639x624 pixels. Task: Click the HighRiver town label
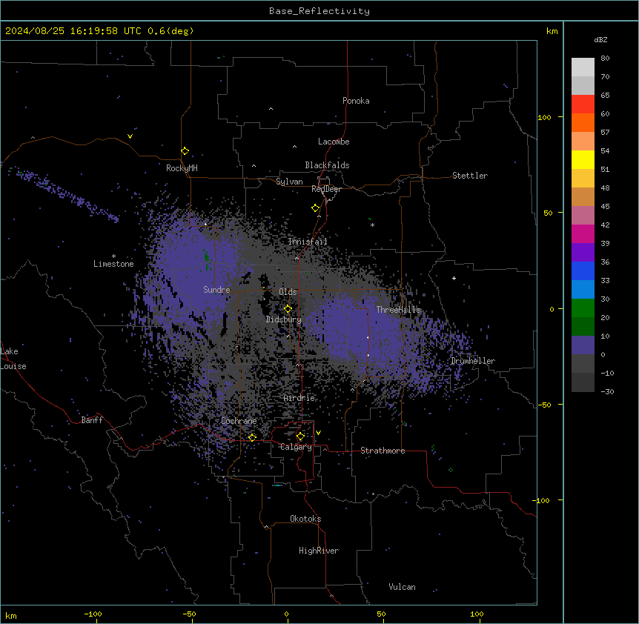tap(318, 551)
